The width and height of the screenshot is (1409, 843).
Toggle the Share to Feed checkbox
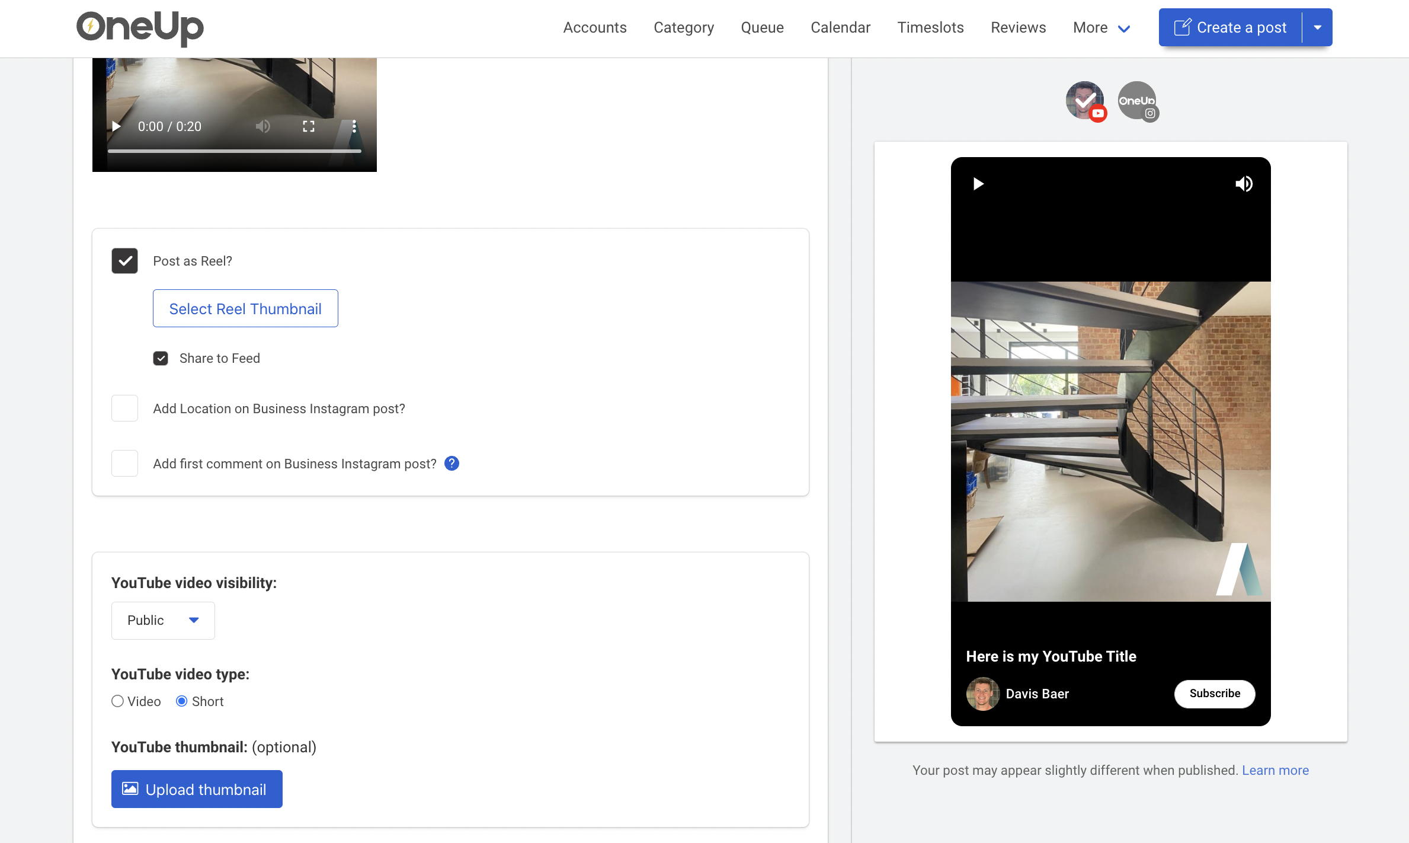[x=159, y=358]
